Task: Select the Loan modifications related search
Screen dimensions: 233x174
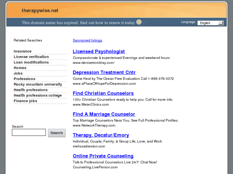Action: pyautogui.click(x=31, y=62)
